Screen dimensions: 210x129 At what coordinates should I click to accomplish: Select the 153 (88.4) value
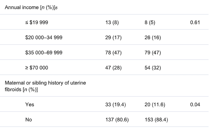[x=155, y=120]
